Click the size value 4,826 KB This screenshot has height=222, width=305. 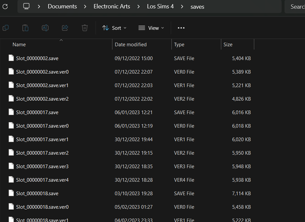241,99
